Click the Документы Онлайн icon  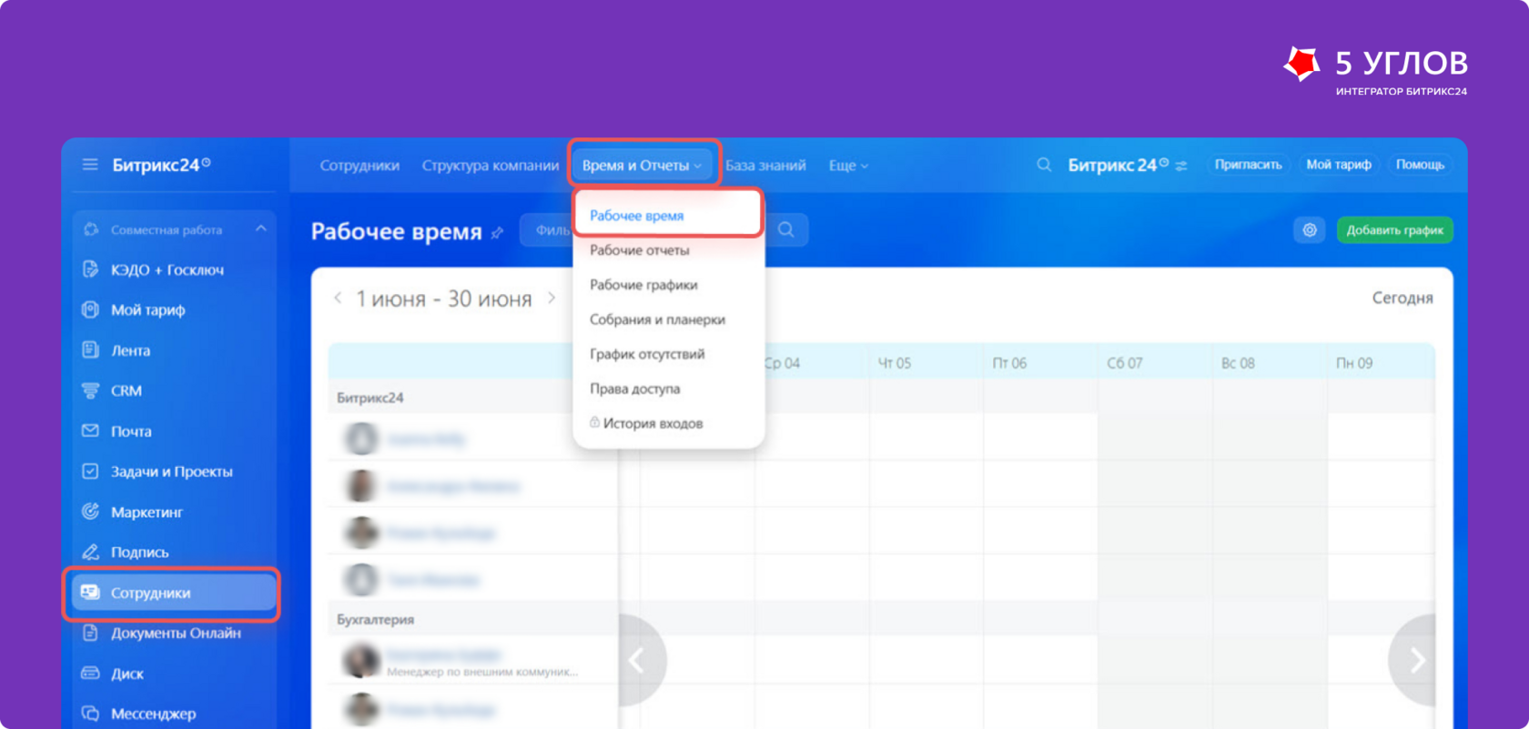tap(90, 633)
